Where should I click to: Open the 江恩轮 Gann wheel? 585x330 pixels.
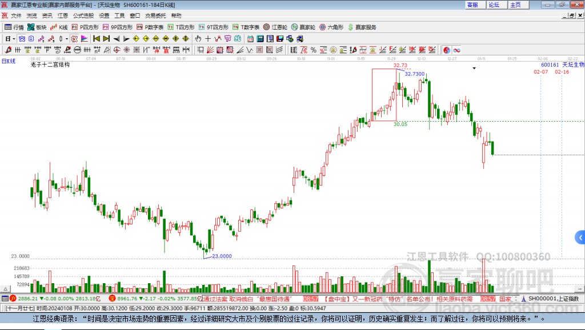click(x=275, y=27)
